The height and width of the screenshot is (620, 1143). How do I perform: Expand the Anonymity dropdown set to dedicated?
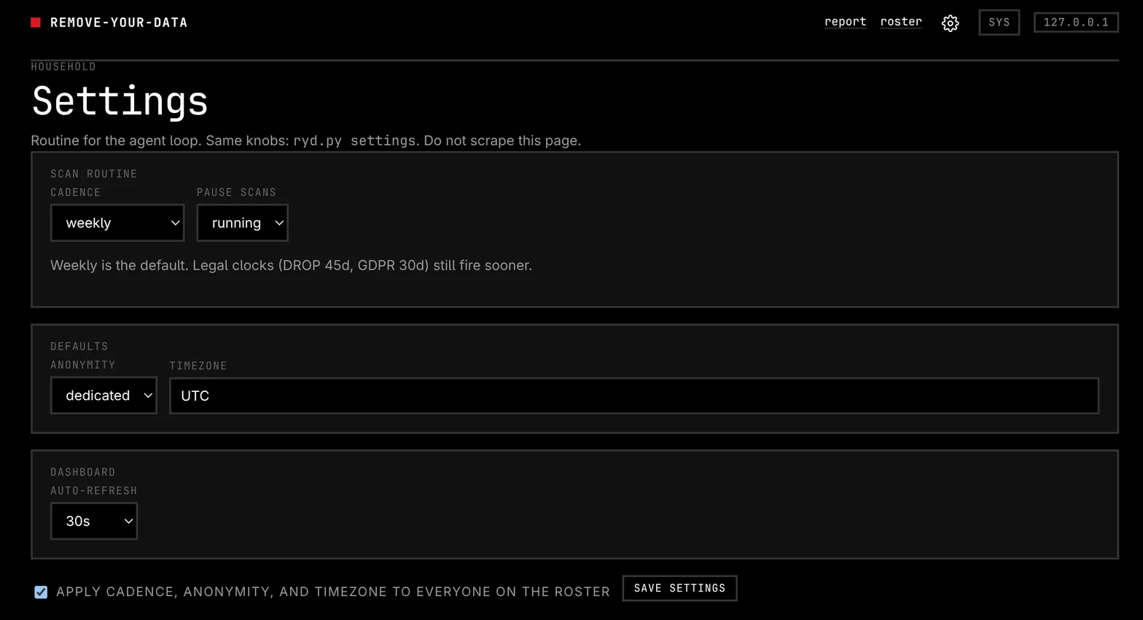[104, 396]
